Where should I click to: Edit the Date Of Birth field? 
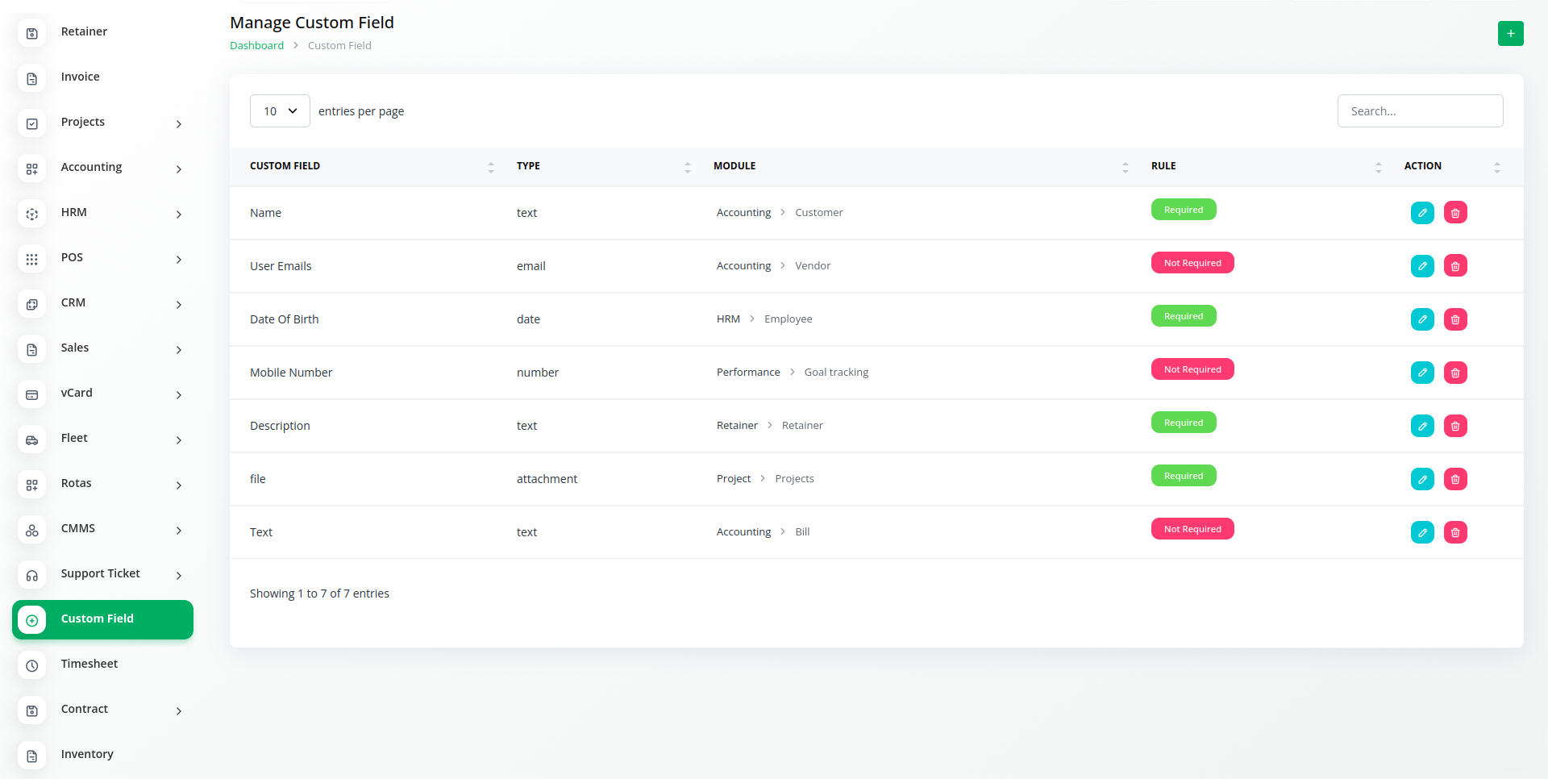(1422, 319)
